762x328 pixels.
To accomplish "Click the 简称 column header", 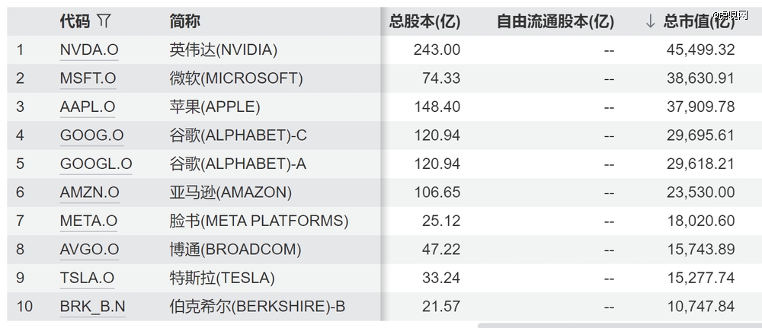I will point(185,21).
